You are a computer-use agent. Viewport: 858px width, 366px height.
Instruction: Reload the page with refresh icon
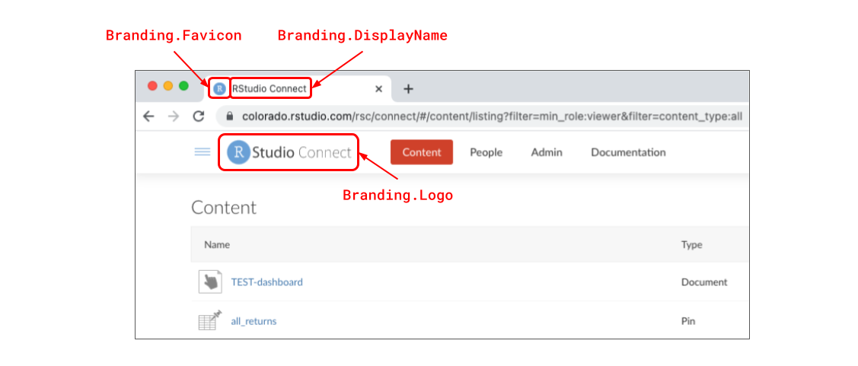point(199,116)
